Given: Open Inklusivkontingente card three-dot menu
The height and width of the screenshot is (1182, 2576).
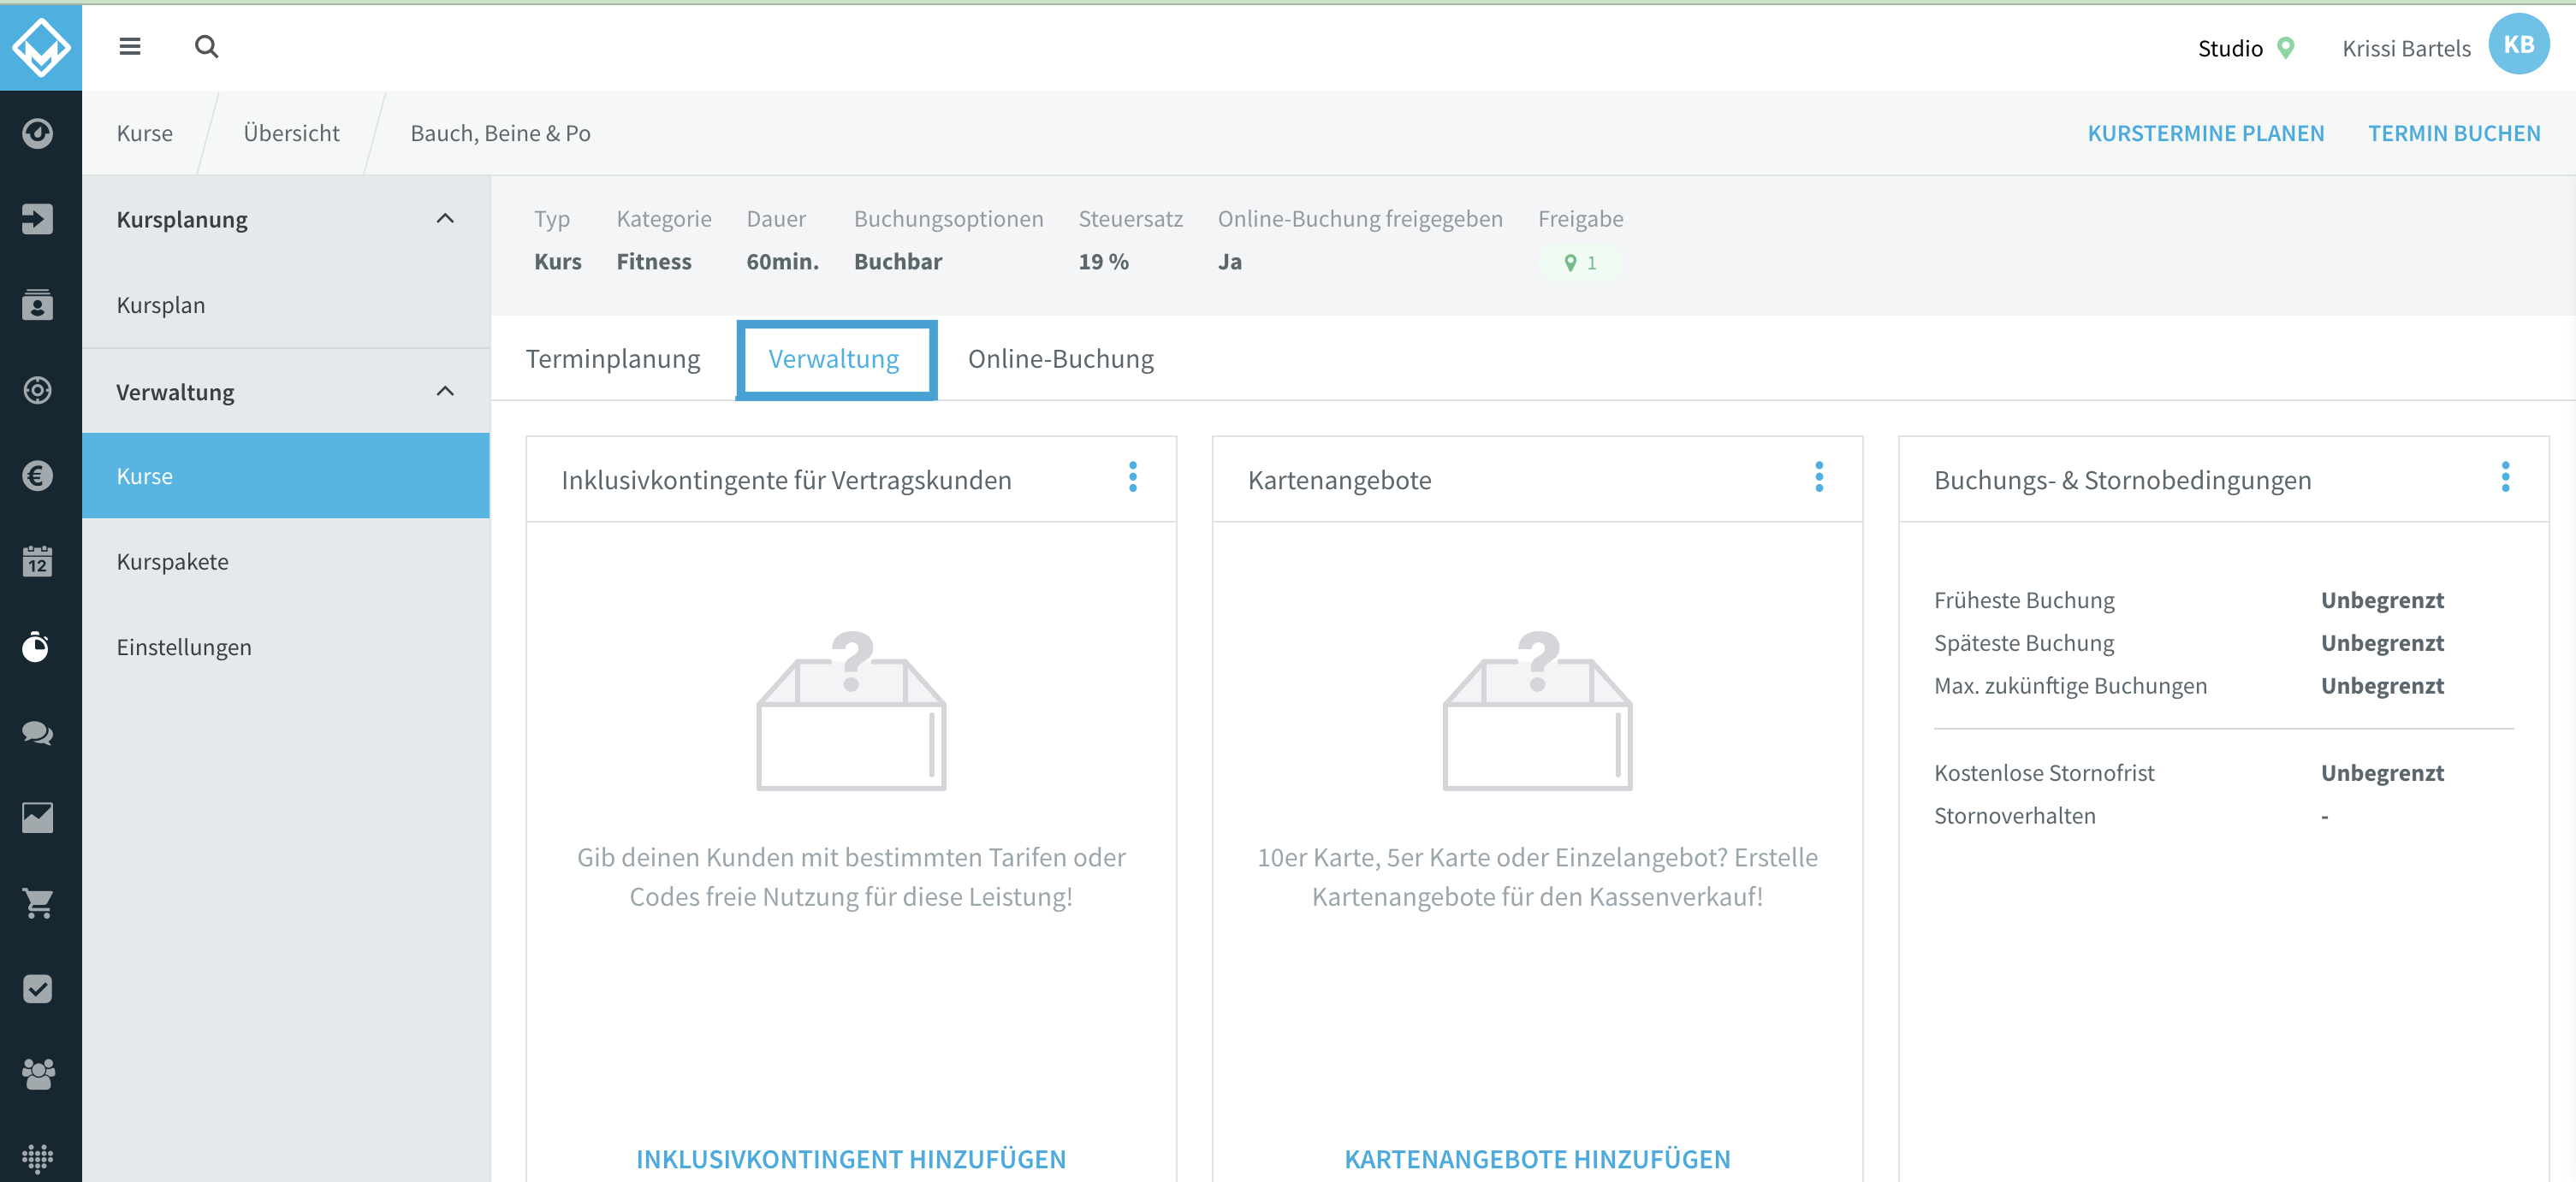Looking at the screenshot, I should pyautogui.click(x=1133, y=477).
